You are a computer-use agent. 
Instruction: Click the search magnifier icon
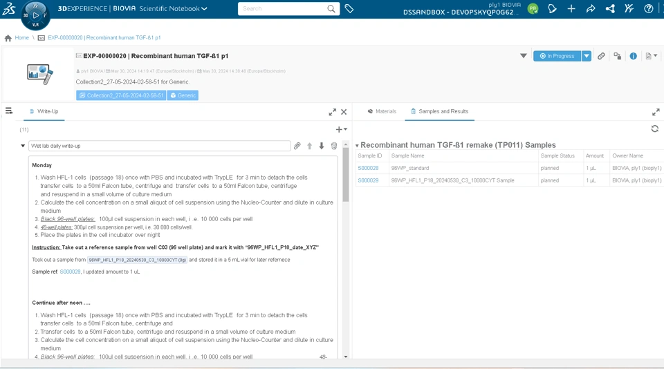point(331,8)
